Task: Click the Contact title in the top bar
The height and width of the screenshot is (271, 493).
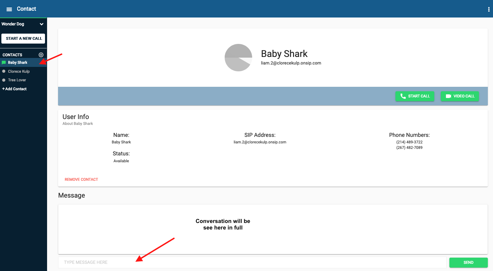Action: 26,9
